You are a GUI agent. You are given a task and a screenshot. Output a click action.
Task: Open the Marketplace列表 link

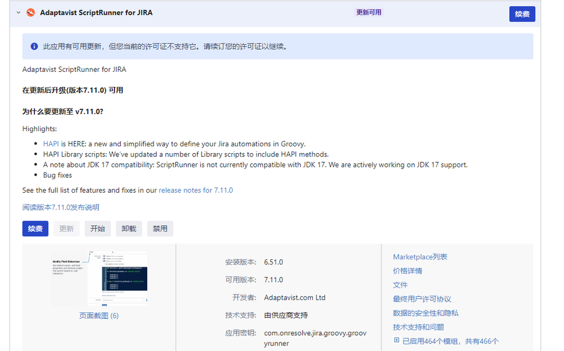[x=420, y=257]
